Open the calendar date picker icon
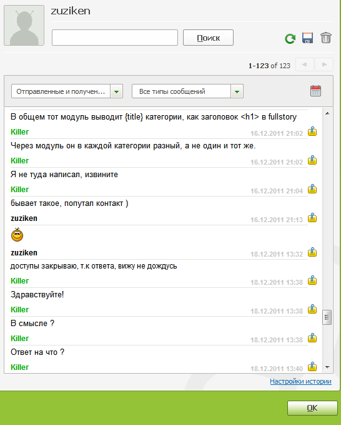The height and width of the screenshot is (425, 341). tap(315, 91)
